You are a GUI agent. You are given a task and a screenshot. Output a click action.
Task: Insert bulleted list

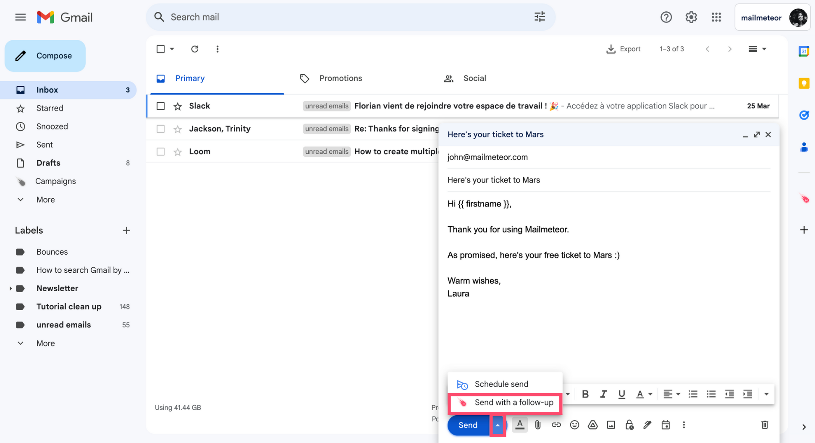click(x=711, y=394)
